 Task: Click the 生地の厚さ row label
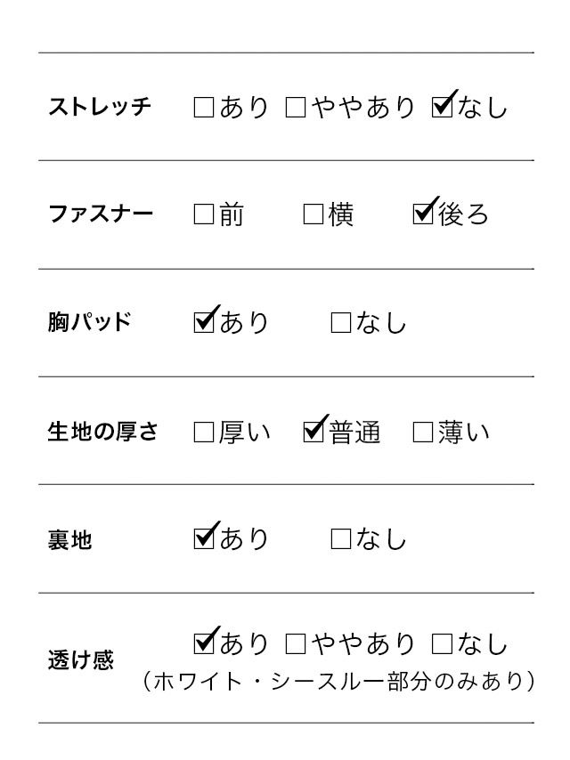pos(102,433)
